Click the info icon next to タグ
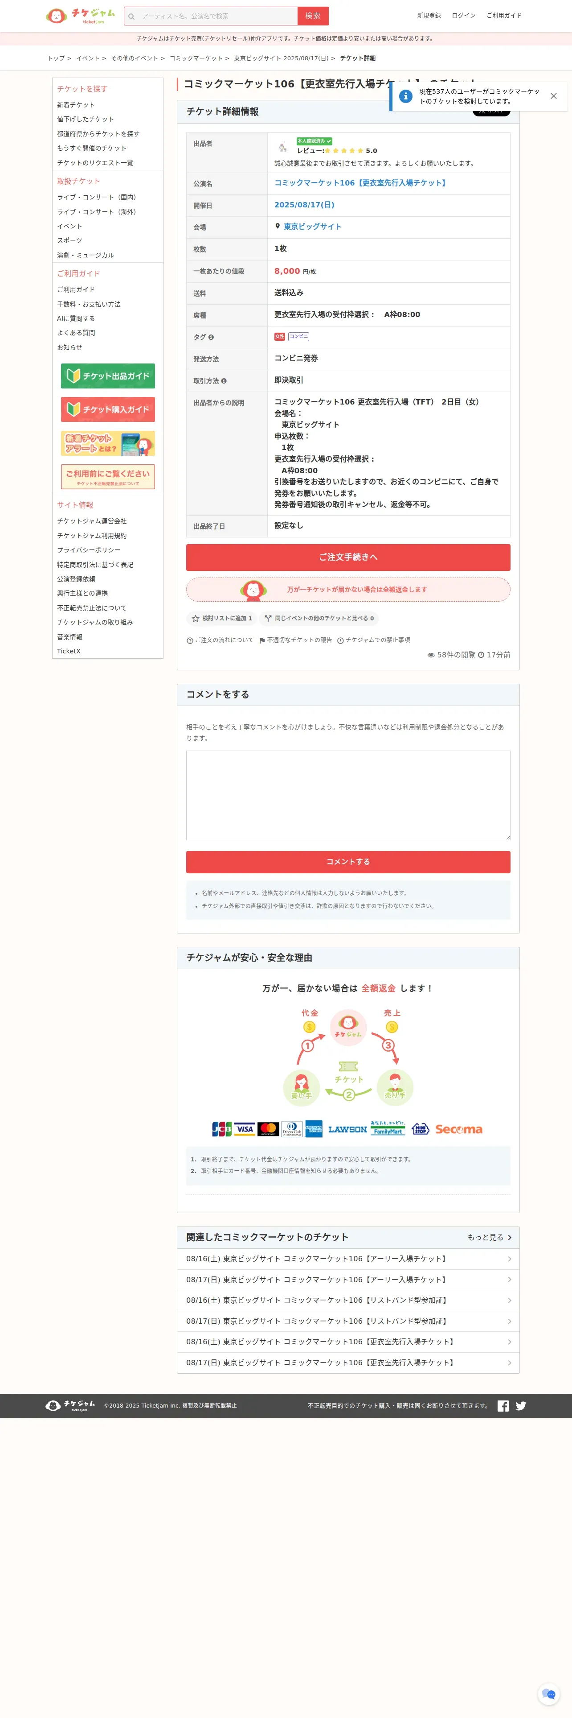 pyautogui.click(x=211, y=338)
